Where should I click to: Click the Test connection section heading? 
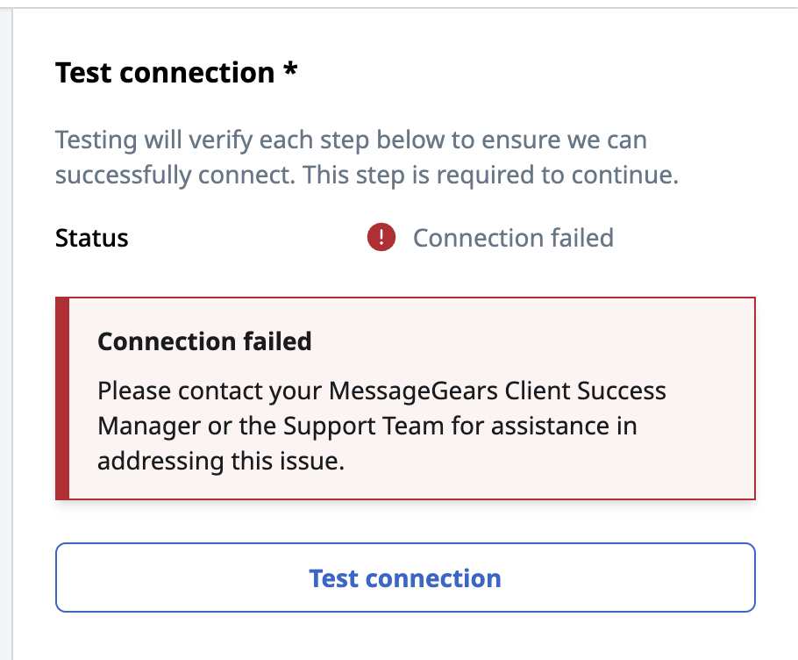click(x=165, y=72)
